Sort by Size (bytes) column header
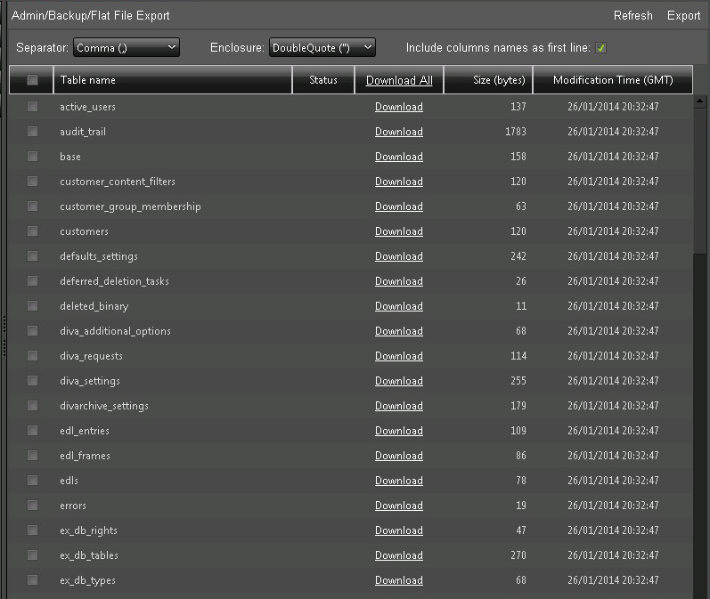Image resolution: width=710 pixels, height=599 pixels. coord(488,79)
